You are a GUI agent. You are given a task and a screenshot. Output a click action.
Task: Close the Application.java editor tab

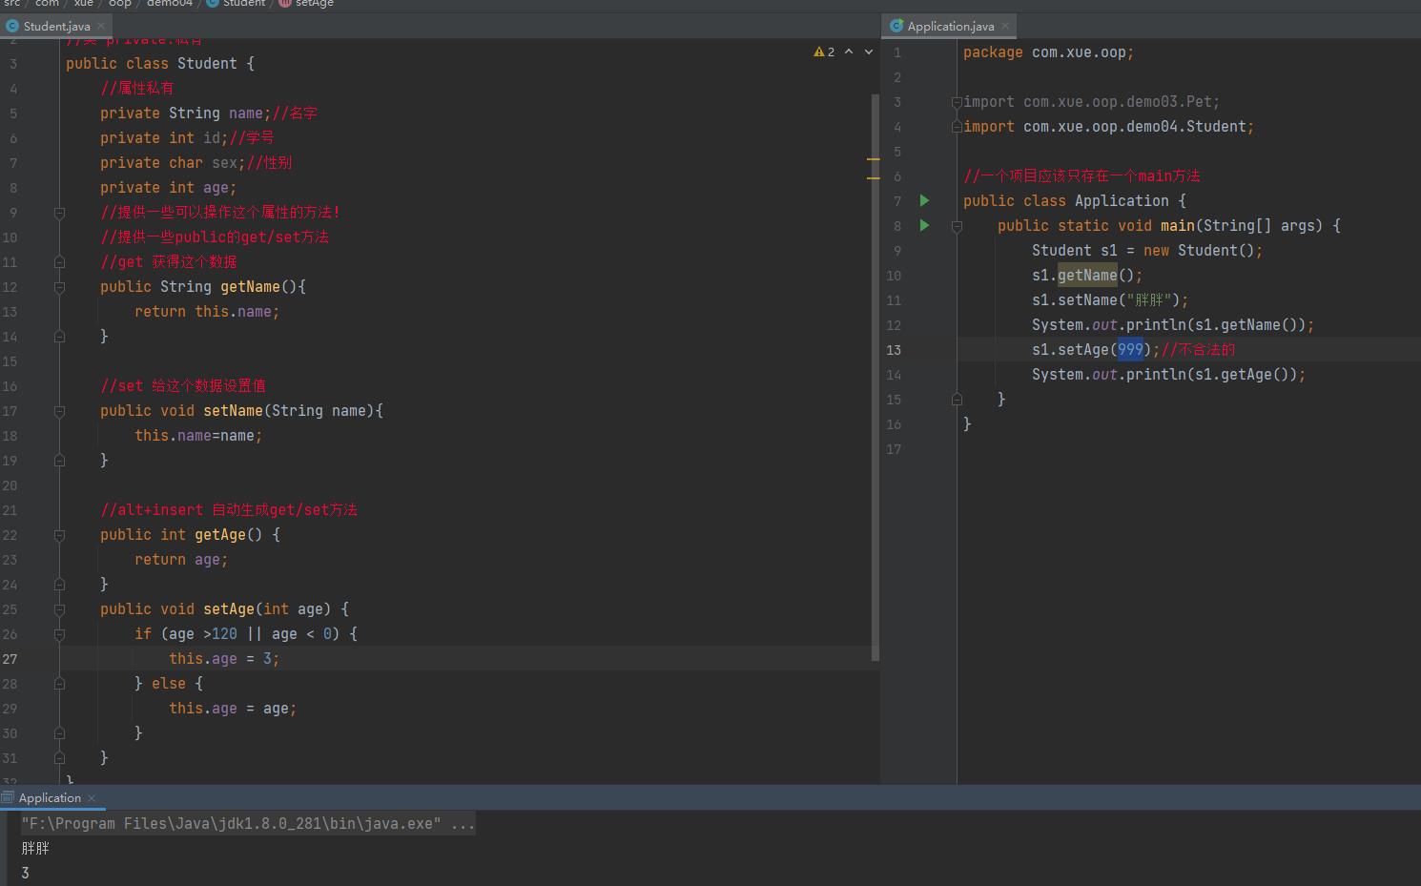pos(1005,26)
